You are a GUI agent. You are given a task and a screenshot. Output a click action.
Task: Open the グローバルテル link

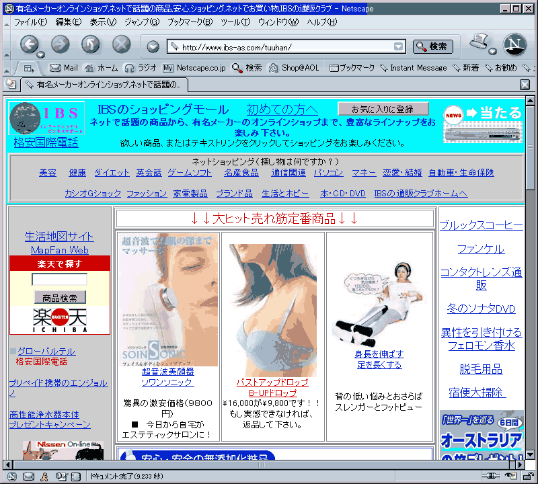(x=46, y=352)
